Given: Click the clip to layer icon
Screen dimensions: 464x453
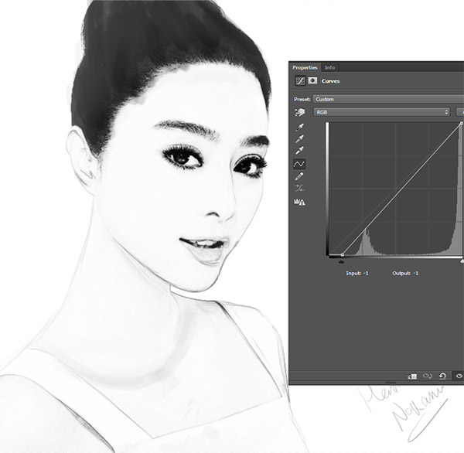Looking at the screenshot, I should 412,376.
